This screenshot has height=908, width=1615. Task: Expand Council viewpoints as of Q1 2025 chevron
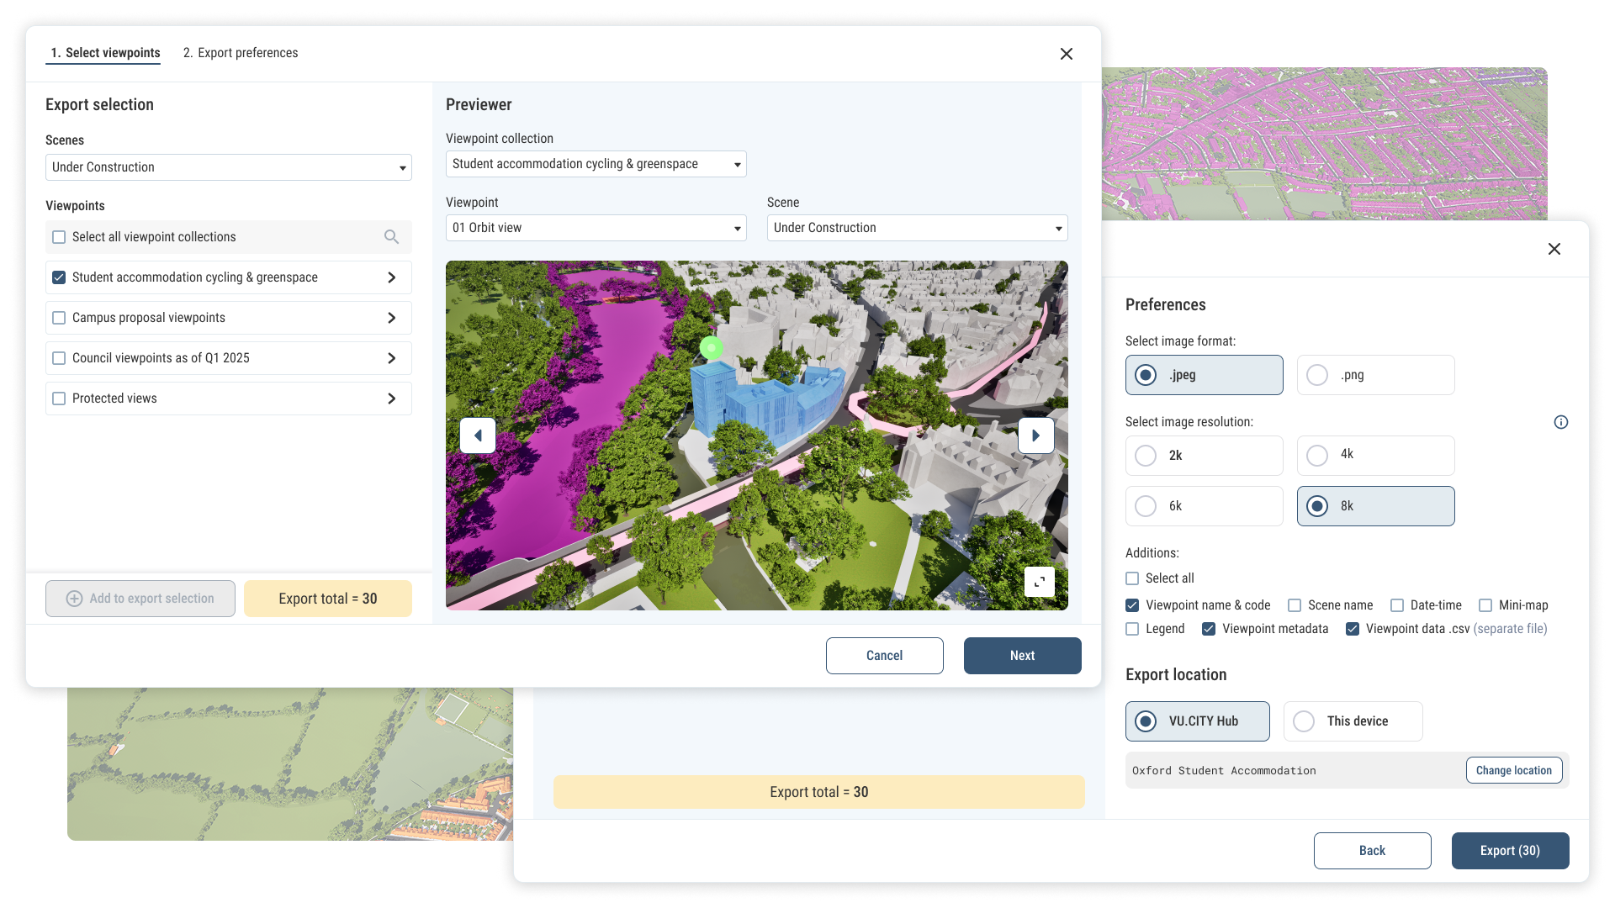(x=391, y=358)
